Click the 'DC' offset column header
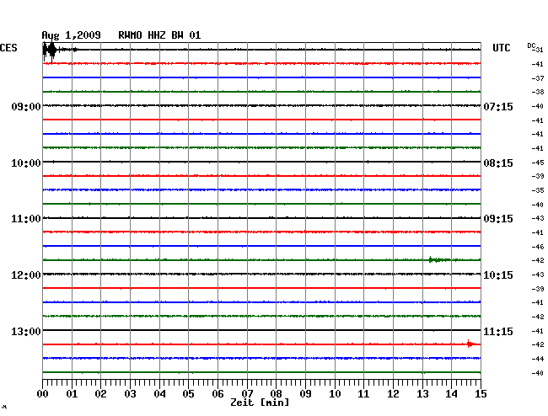Image resolution: width=548 pixels, height=416 pixels. click(x=531, y=45)
